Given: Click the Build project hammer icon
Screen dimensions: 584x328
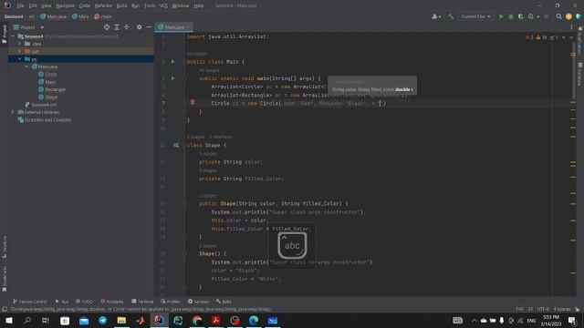Looking at the screenshot, I should (x=450, y=16).
